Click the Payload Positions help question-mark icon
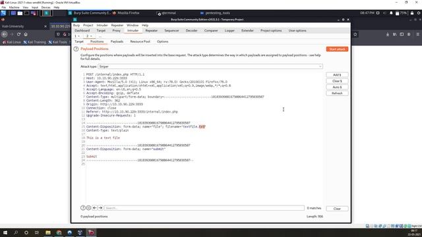Viewport: 422px width, 237px height. pyautogui.click(x=76, y=49)
